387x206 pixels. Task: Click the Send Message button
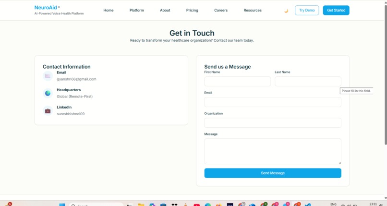click(273, 173)
